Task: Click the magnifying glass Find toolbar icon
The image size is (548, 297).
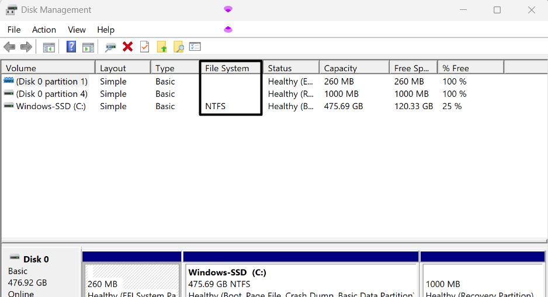Action: 178,47
